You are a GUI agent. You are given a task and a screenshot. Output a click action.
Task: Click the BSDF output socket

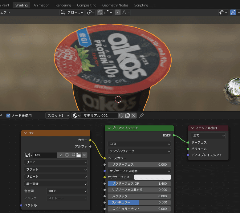pos(174,135)
